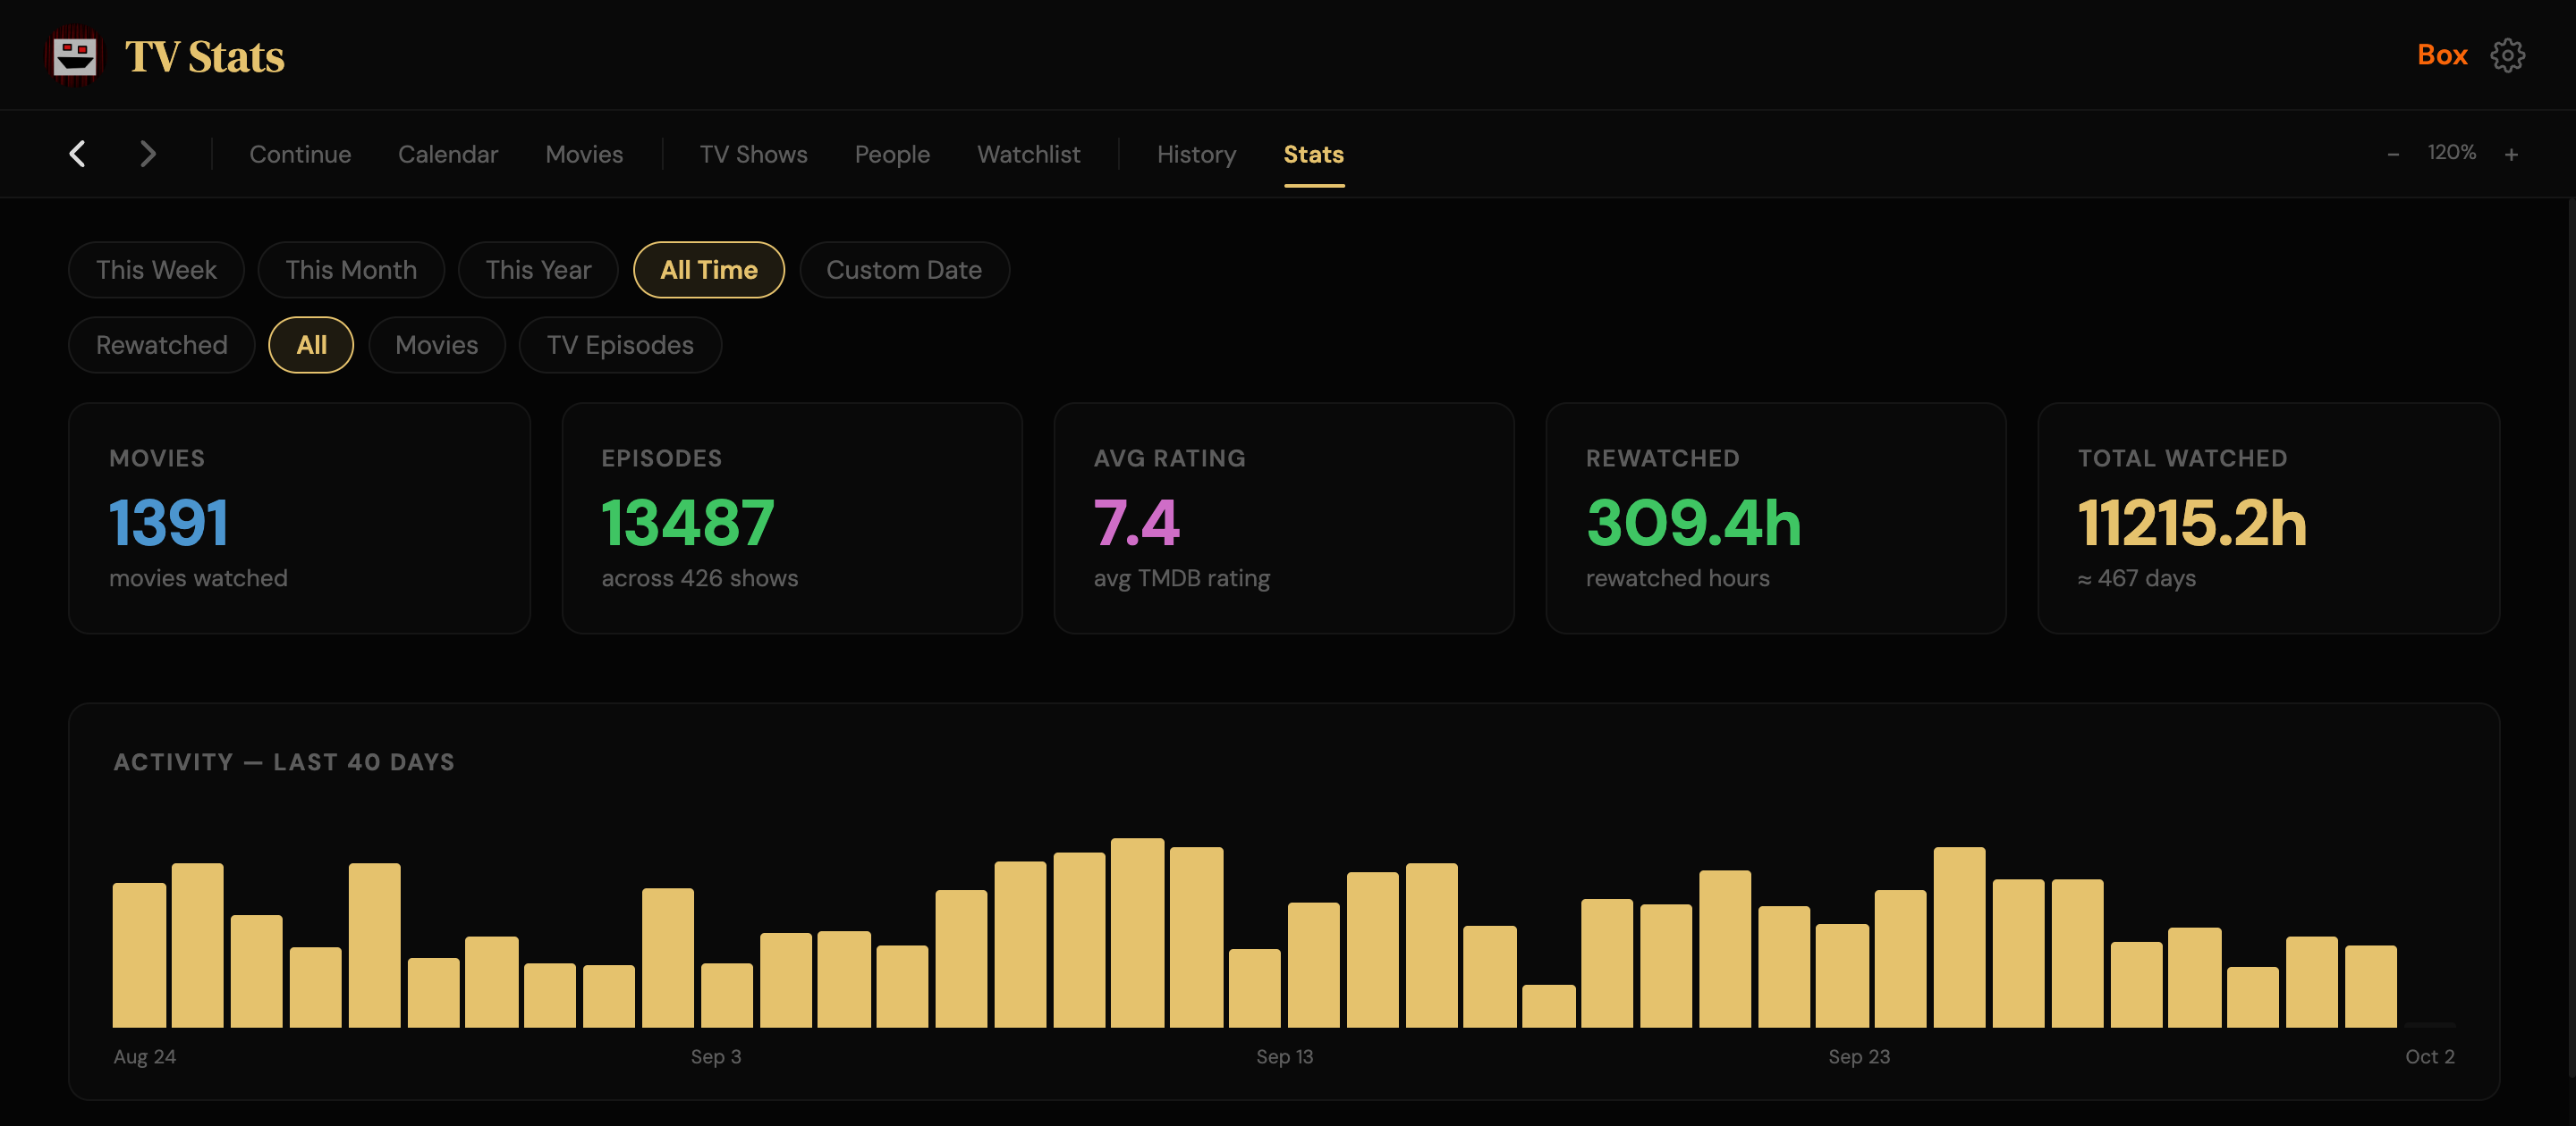2576x1126 pixels.
Task: Decrease zoom with the minus icon
Action: [2393, 154]
